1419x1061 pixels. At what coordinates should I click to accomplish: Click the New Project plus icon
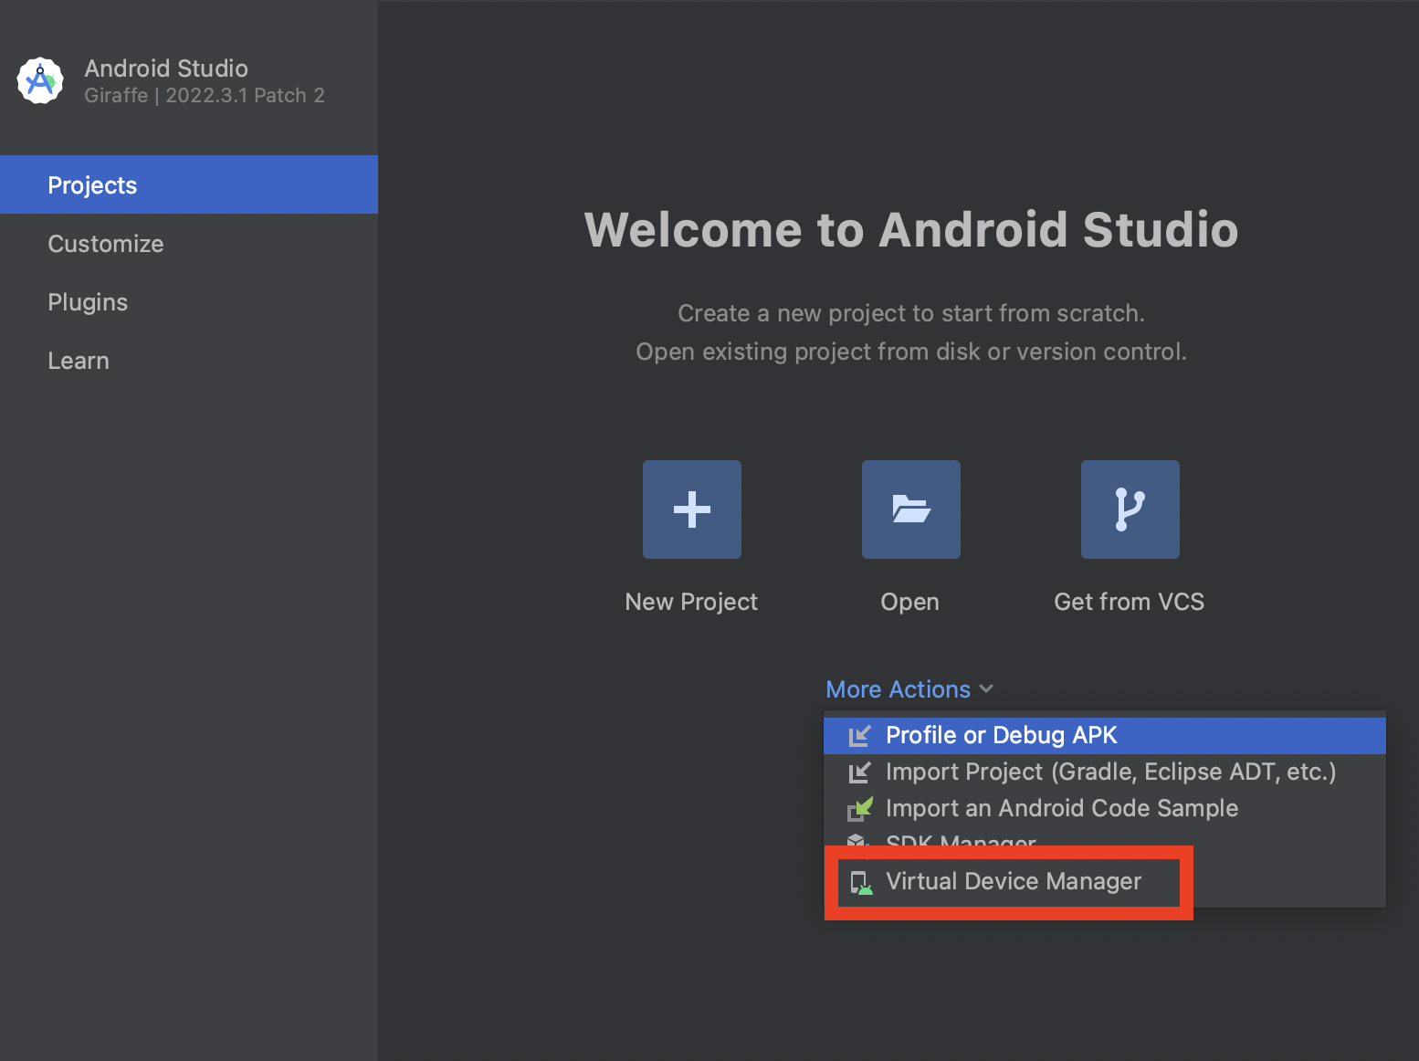(x=692, y=509)
